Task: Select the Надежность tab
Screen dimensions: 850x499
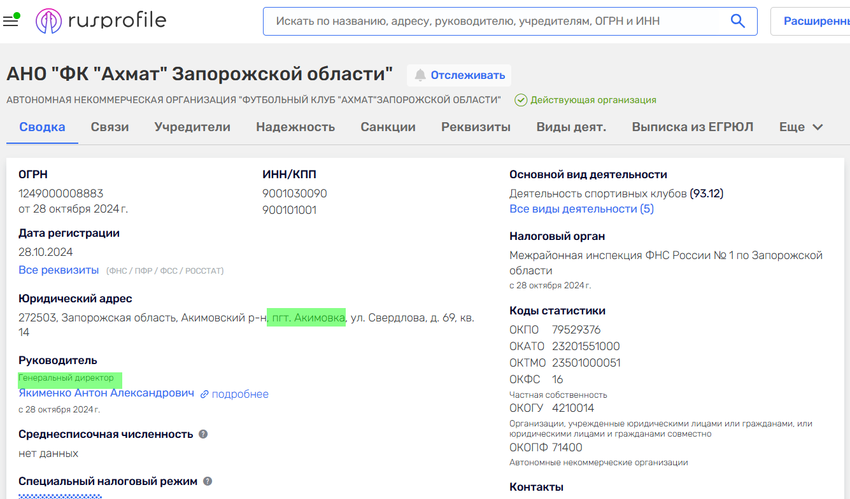Action: [x=295, y=127]
